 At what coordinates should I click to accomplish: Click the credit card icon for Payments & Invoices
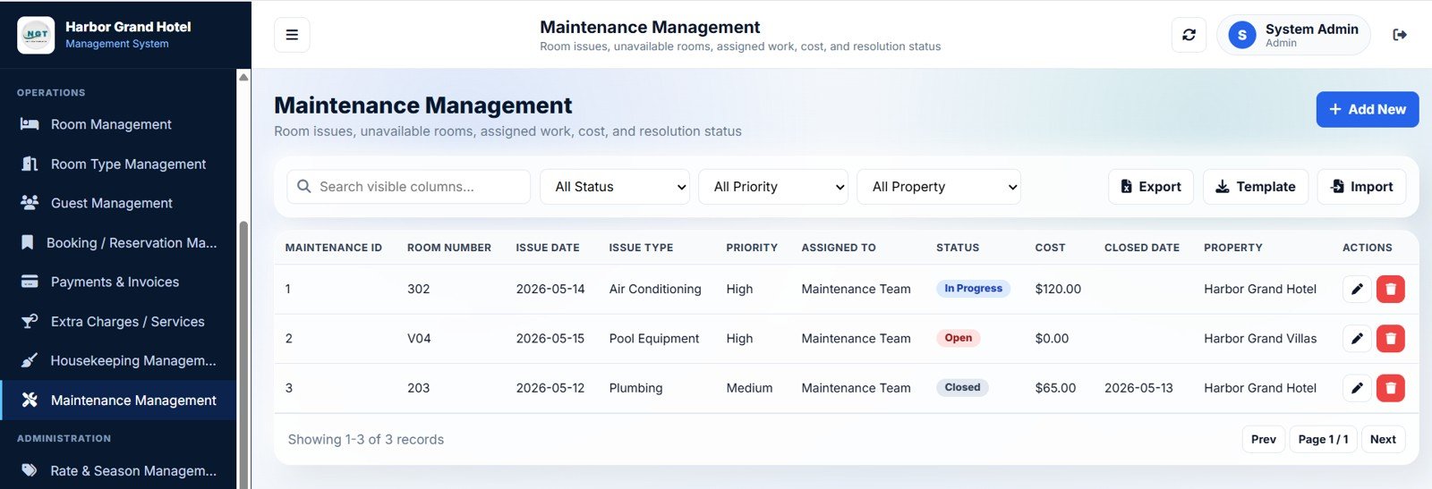click(30, 282)
